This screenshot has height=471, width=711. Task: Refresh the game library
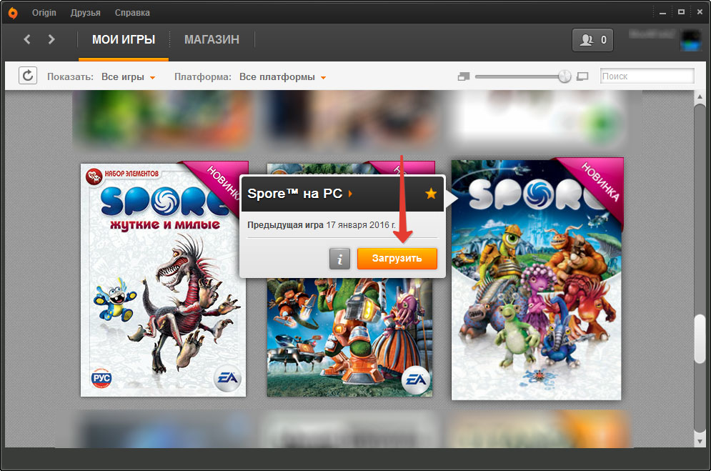[x=28, y=76]
